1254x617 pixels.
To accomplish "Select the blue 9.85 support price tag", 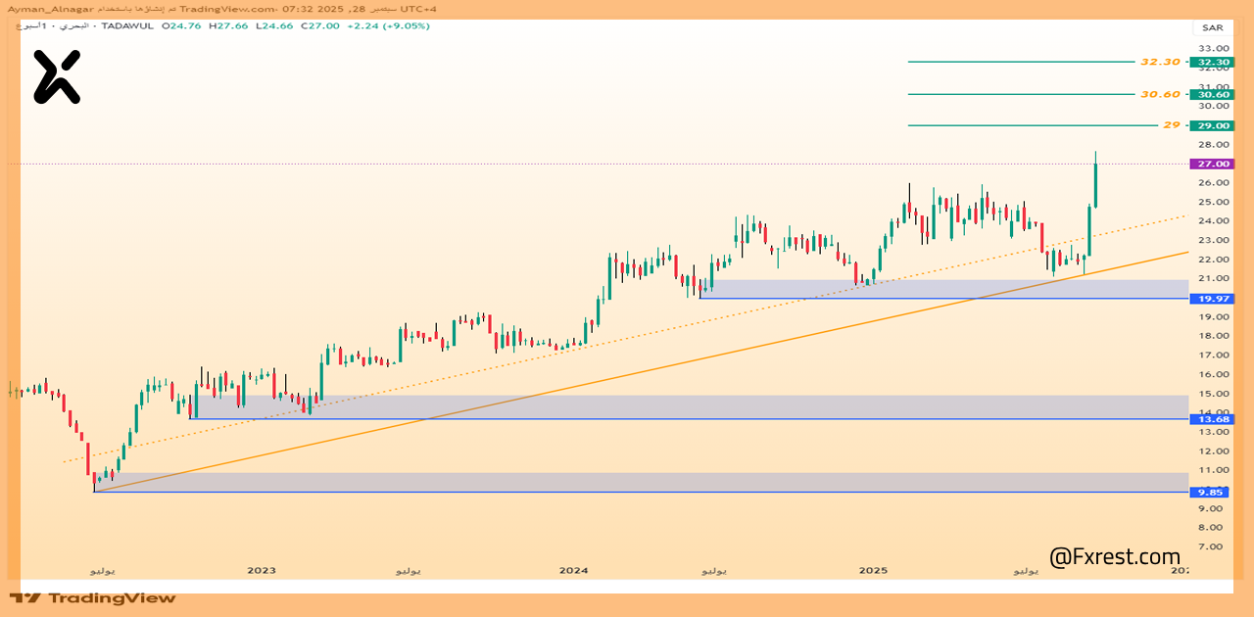I will 1212,493.
